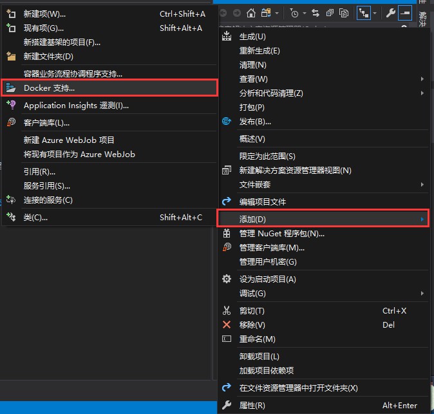
Task: Select 管理用户机密(G)
Action: pos(324,262)
